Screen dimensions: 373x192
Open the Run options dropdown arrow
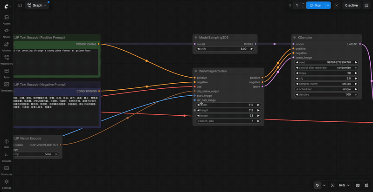click(328, 6)
